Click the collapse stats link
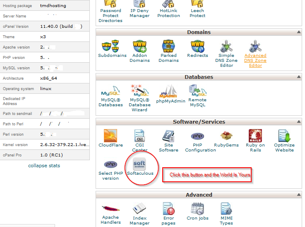The height and width of the screenshot is (227, 305). (x=44, y=166)
